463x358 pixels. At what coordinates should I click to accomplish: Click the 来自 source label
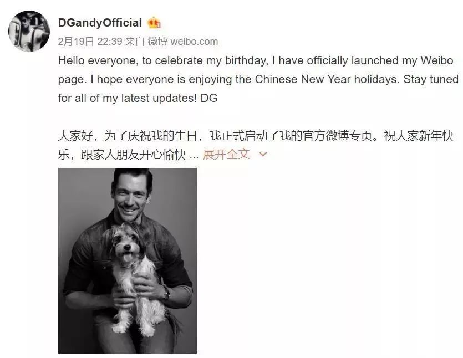(134, 42)
